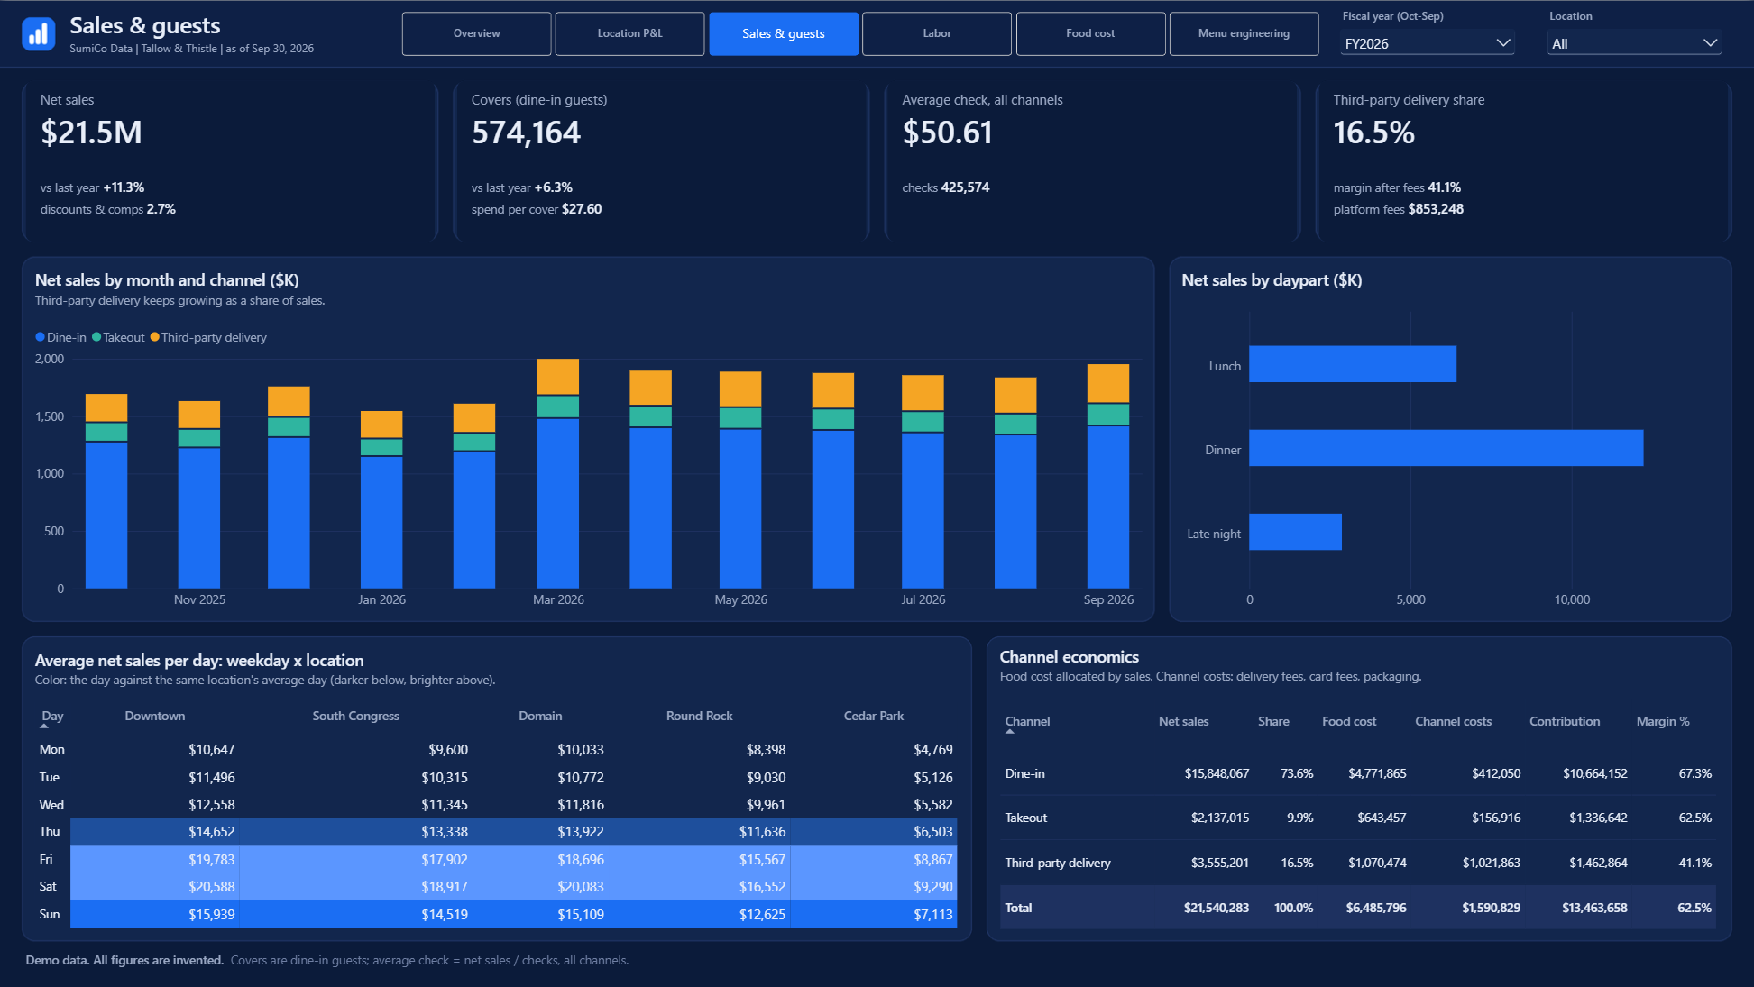
Task: Sort by Channel costs column header
Action: [x=1453, y=722]
